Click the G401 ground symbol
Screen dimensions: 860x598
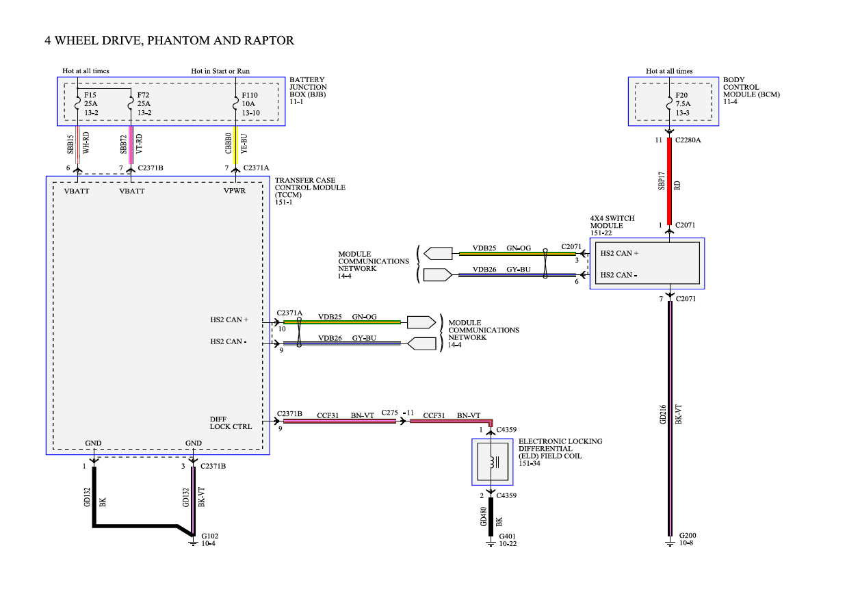(491, 542)
